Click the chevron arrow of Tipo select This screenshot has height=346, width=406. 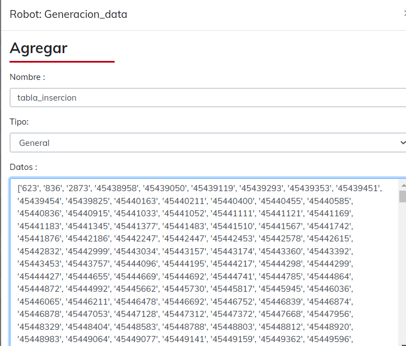pyautogui.click(x=402, y=143)
